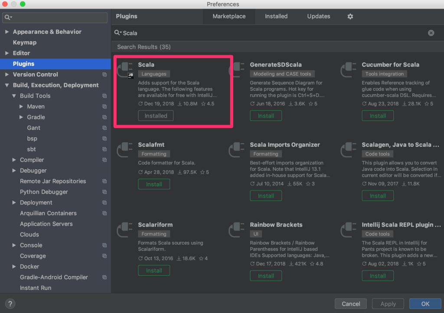Click project-level icon beside Compiler
Image resolution: width=444 pixels, height=313 pixels.
tap(104, 160)
